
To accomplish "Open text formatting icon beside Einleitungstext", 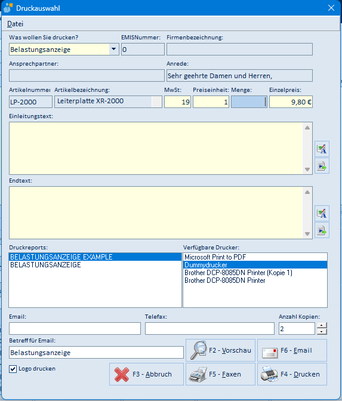I will click(322, 149).
